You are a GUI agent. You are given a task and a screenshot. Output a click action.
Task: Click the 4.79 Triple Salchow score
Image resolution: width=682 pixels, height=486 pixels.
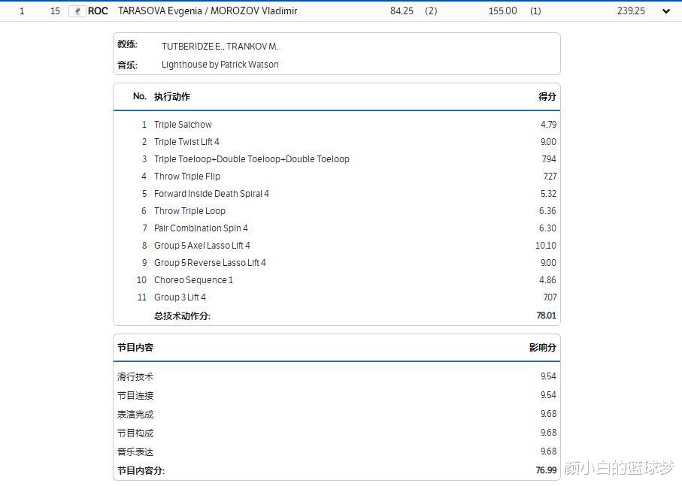pos(548,125)
